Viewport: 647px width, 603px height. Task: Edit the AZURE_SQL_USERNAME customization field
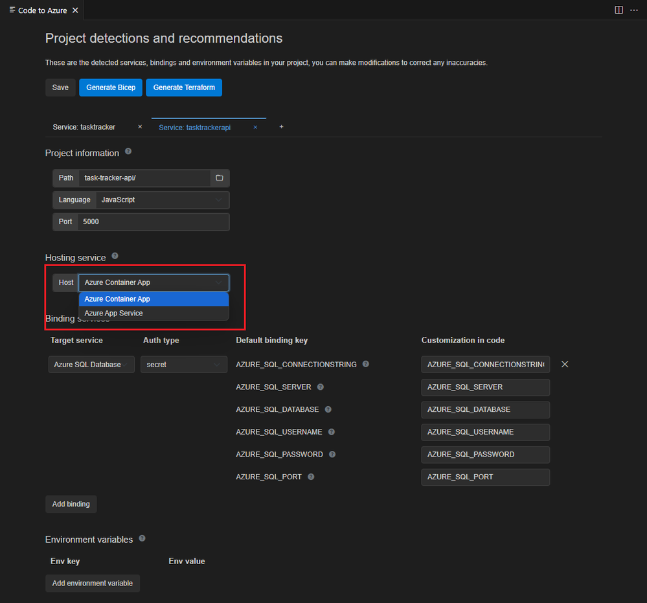coord(485,432)
